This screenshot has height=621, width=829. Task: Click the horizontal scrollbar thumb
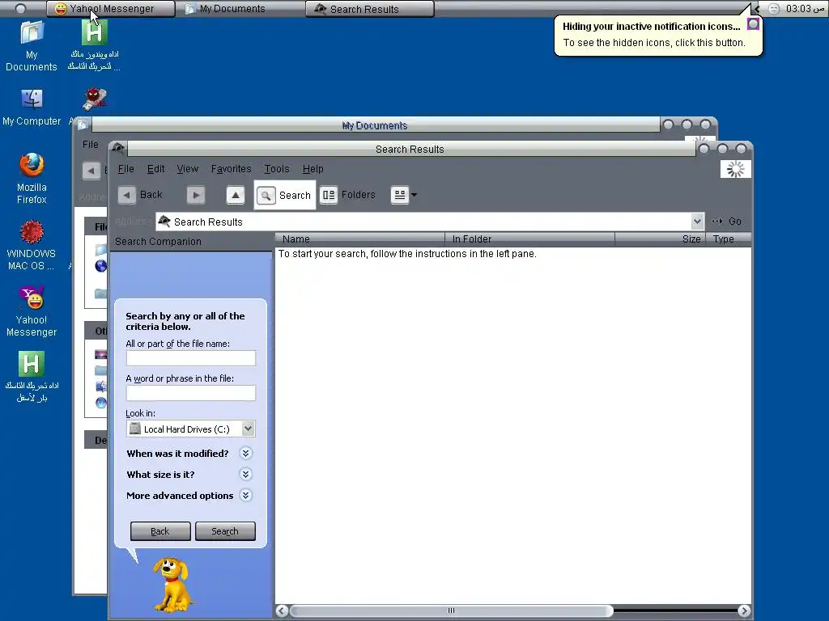pos(452,611)
